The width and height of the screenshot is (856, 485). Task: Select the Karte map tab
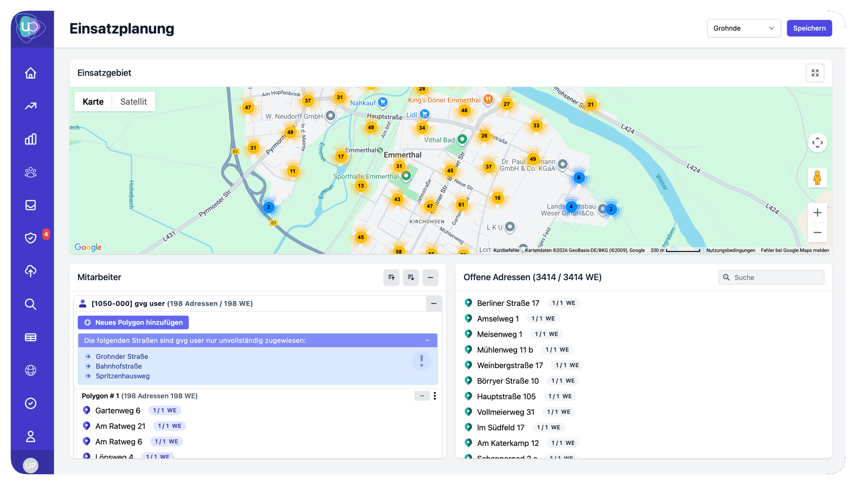[93, 102]
